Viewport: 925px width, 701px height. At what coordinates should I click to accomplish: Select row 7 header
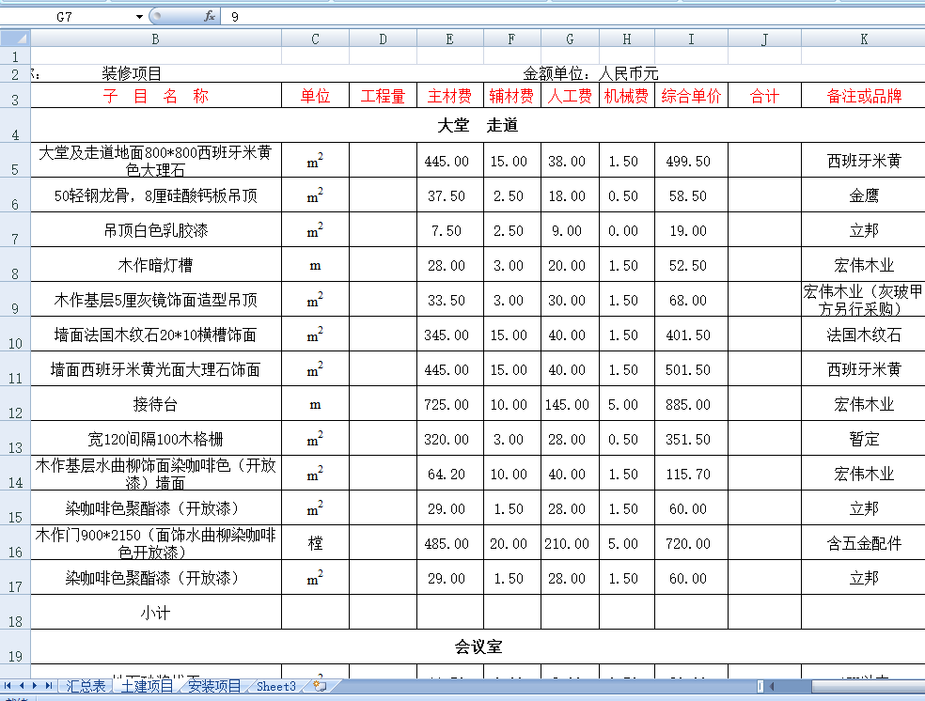tap(15, 230)
